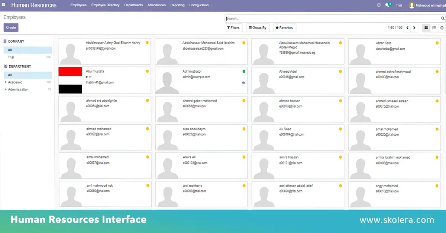Viewport: 446px width, 233px height.
Task: Click the Create button
Action: pyautogui.click(x=11, y=27)
